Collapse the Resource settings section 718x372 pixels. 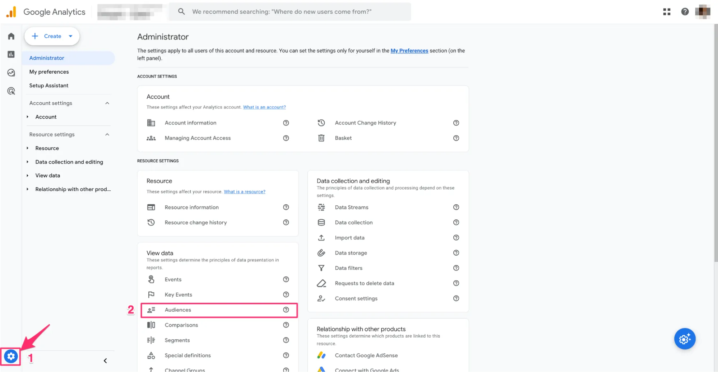[107, 135]
